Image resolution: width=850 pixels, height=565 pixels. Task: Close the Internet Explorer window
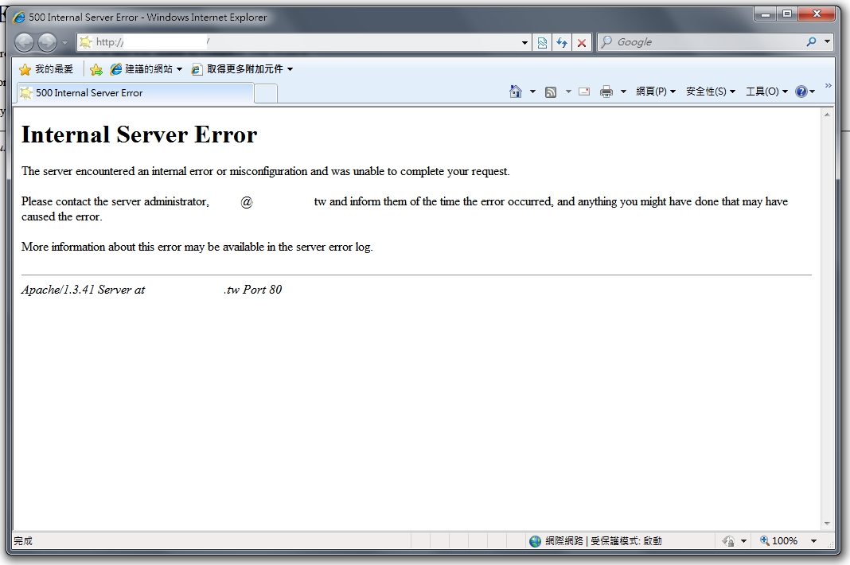817,14
